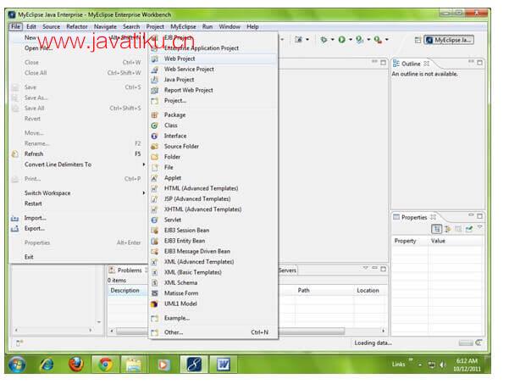
Task: Click the Debug bug toolbar icon
Action: [324, 40]
